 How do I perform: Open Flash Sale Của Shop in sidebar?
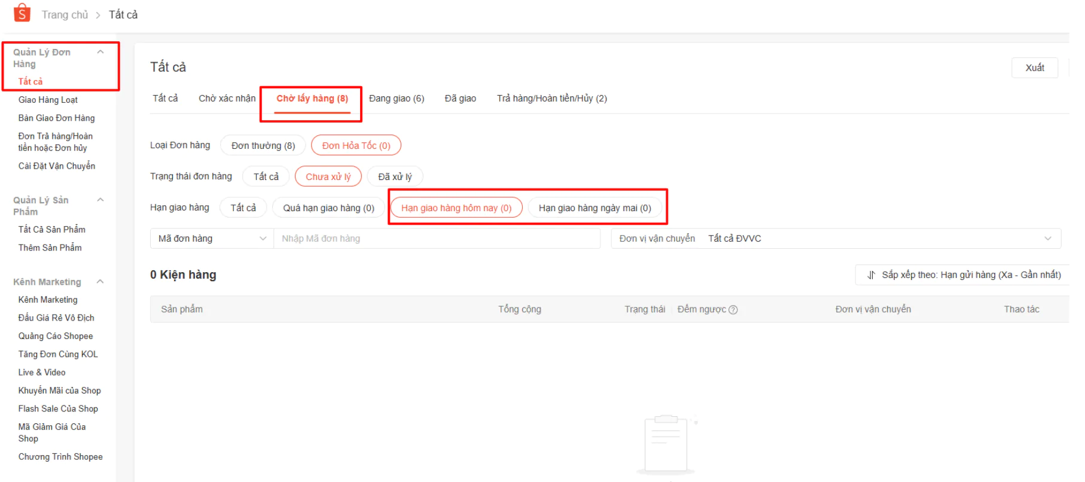tap(58, 409)
